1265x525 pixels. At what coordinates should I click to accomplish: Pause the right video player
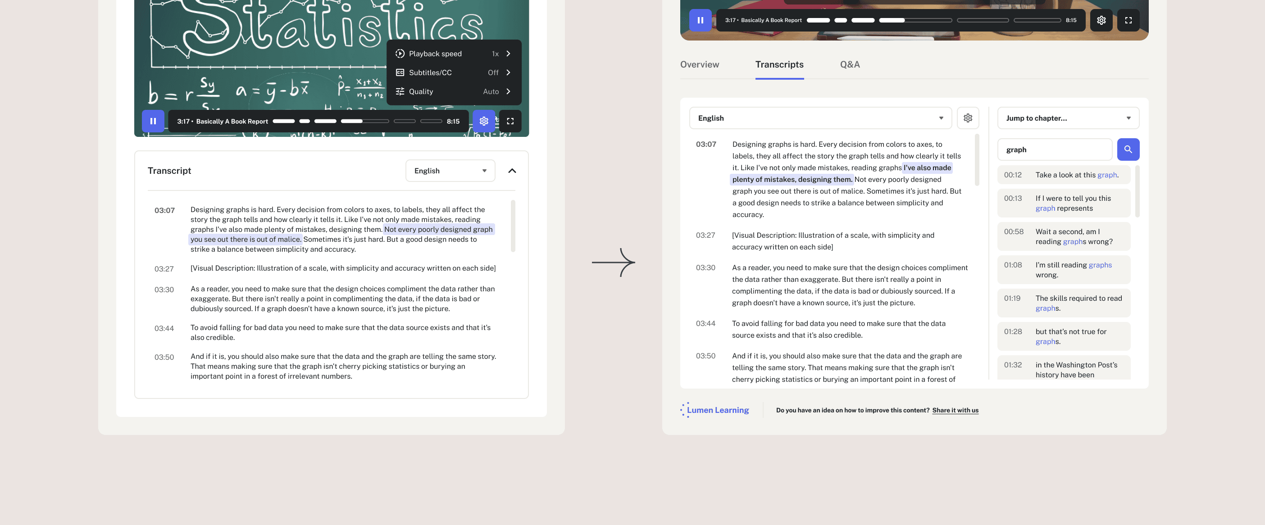tap(700, 20)
